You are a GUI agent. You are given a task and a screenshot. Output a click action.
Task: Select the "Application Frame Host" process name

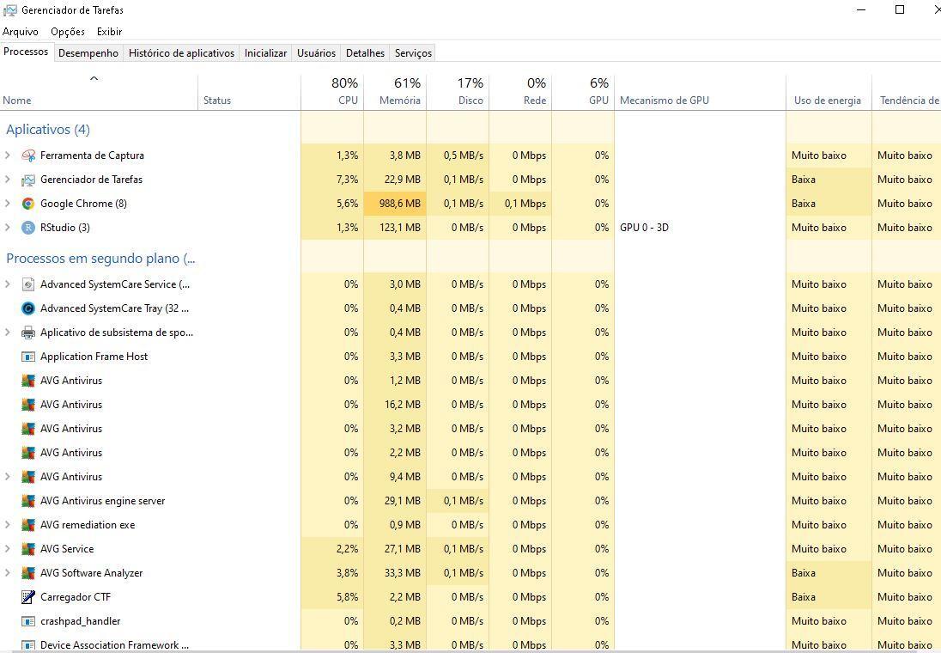tap(94, 357)
